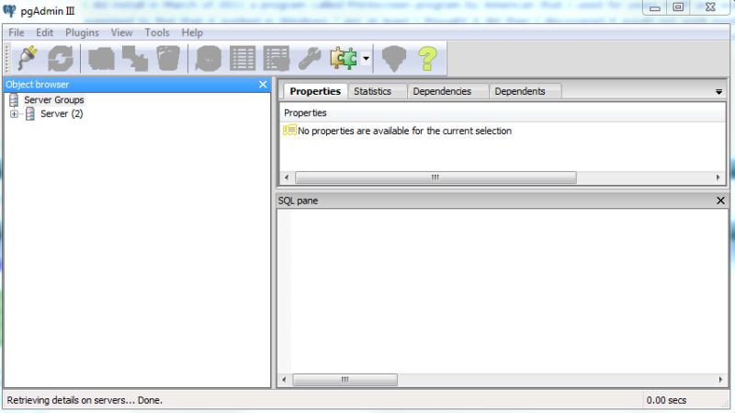Image resolution: width=735 pixels, height=413 pixels.
Task: Click the '0.00 secs' status entry
Action: (x=666, y=400)
